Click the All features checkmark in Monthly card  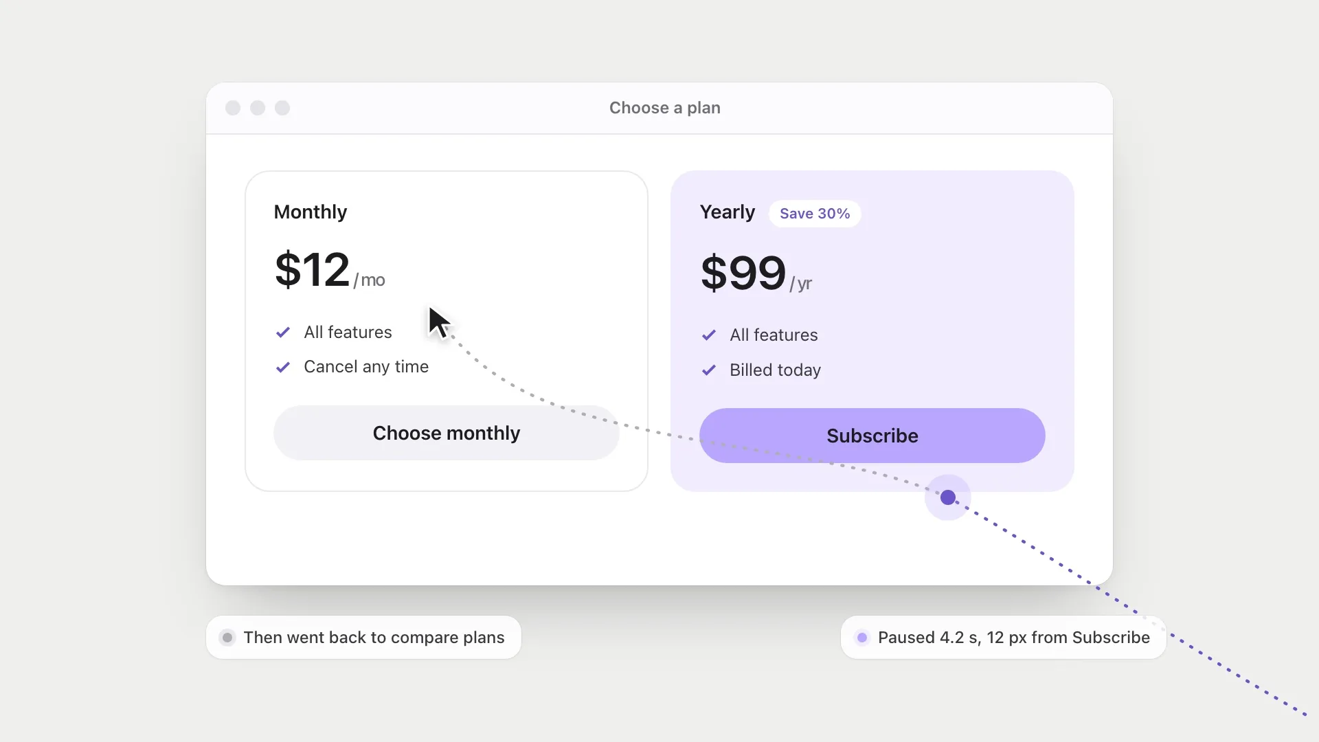283,333
